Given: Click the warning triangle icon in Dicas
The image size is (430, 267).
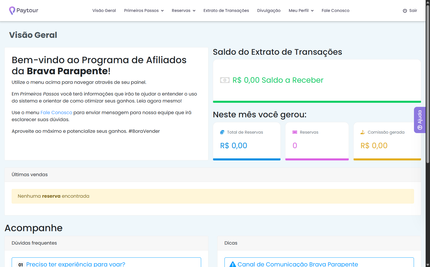Looking at the screenshot, I should pos(233,264).
